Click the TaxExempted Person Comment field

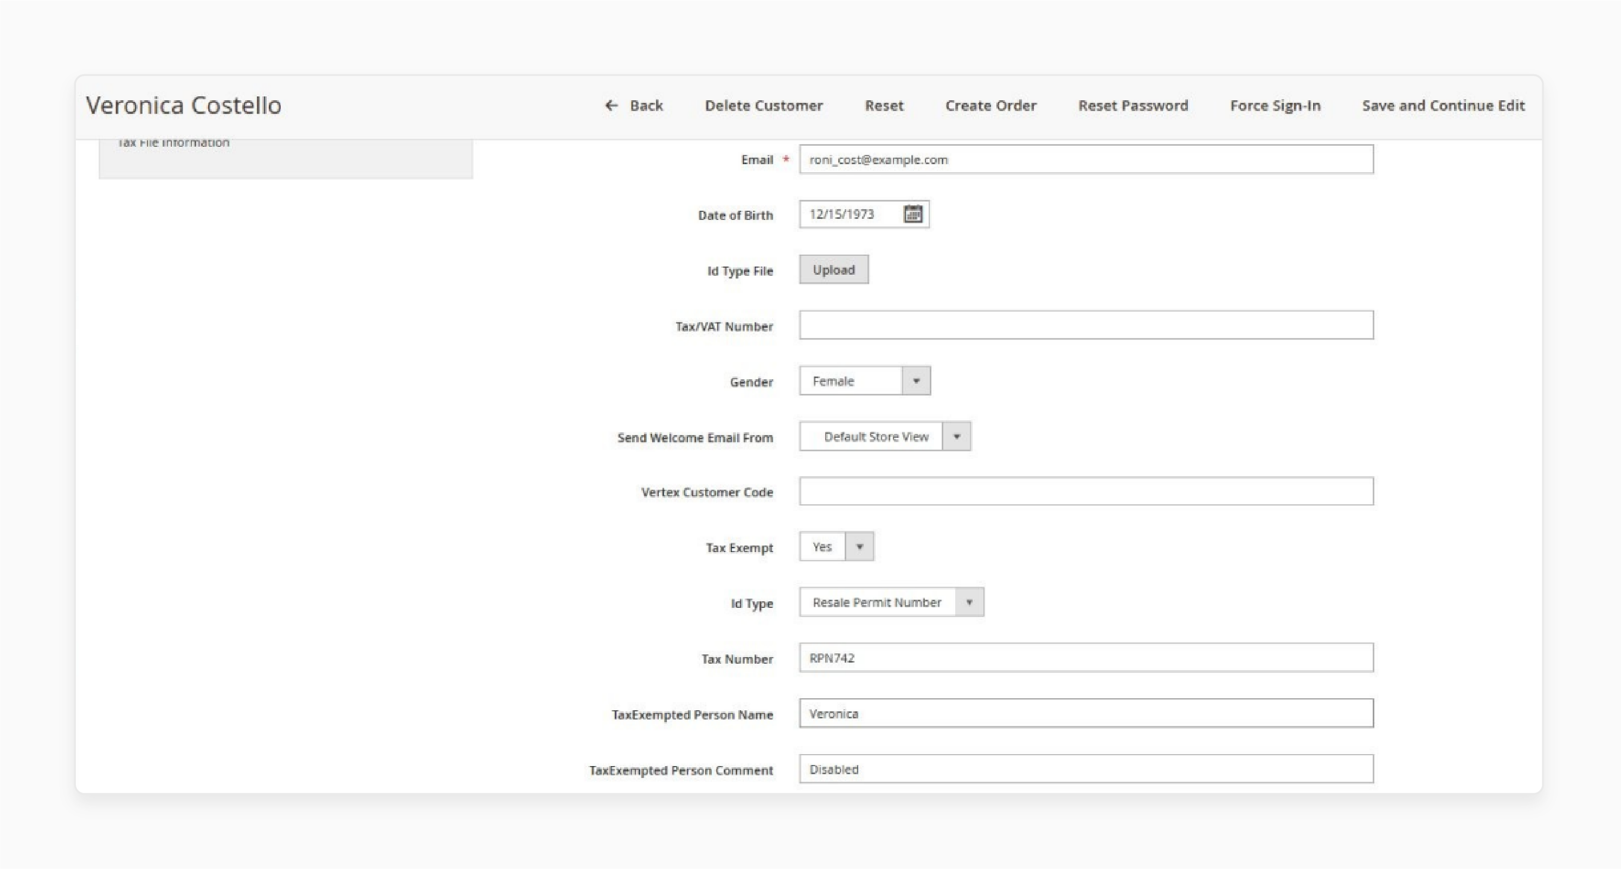(x=1086, y=769)
